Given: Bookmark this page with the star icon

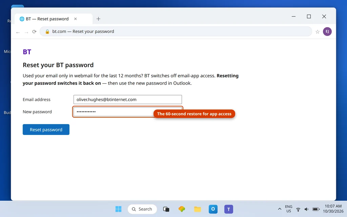Looking at the screenshot, I should tap(318, 32).
